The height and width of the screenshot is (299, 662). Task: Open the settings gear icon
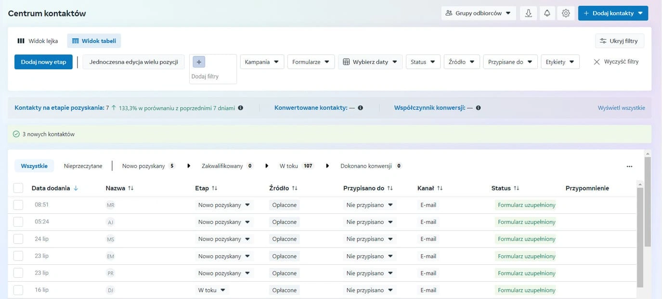click(565, 13)
